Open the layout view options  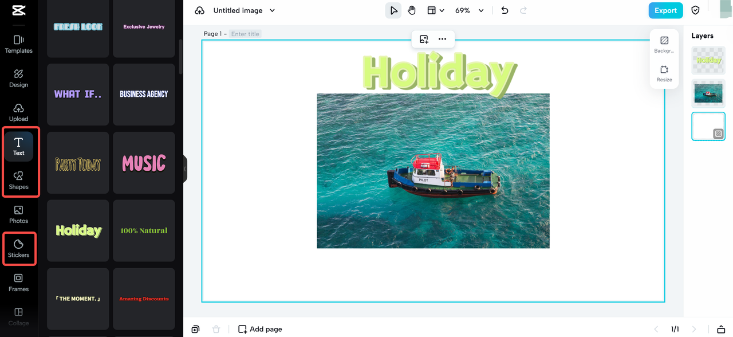tap(435, 10)
